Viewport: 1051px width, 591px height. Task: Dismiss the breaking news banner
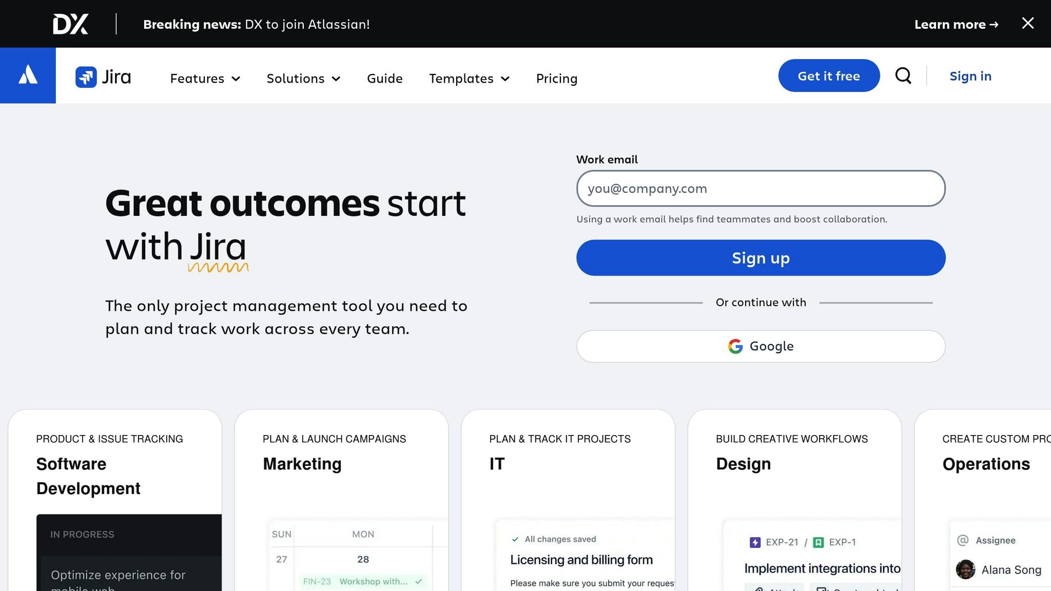click(1027, 23)
